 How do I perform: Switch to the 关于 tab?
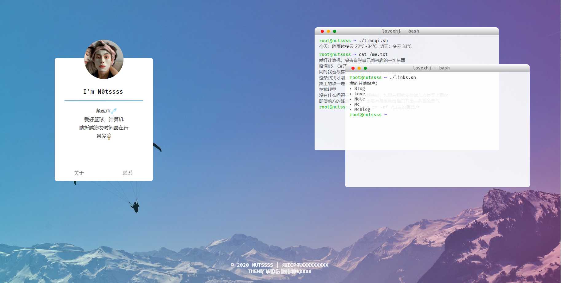[x=79, y=173]
